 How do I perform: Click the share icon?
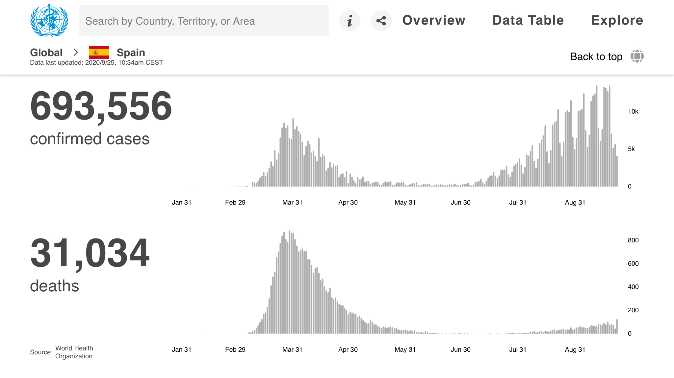(x=381, y=21)
